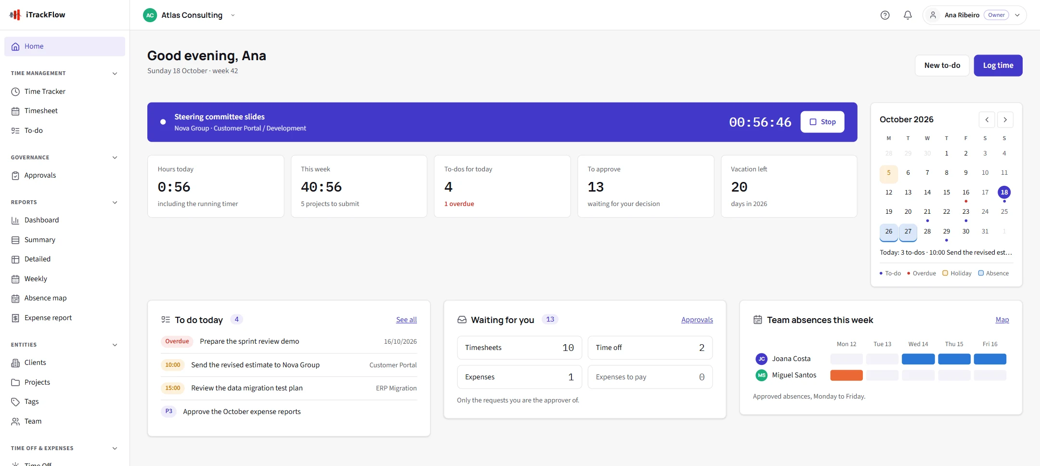Open 'Approve the October expense reports' to-do
This screenshot has width=1040, height=466.
click(x=289, y=412)
